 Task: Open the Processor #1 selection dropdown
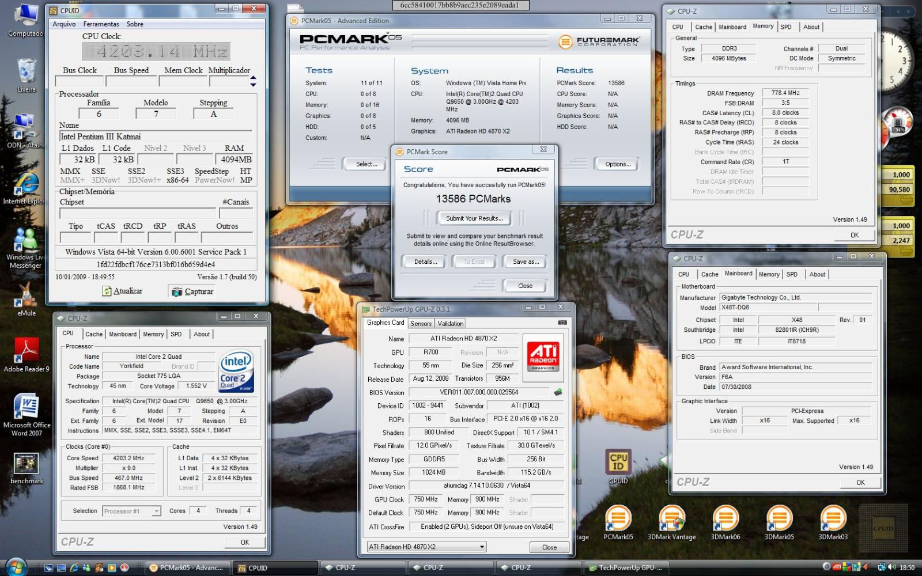point(131,511)
